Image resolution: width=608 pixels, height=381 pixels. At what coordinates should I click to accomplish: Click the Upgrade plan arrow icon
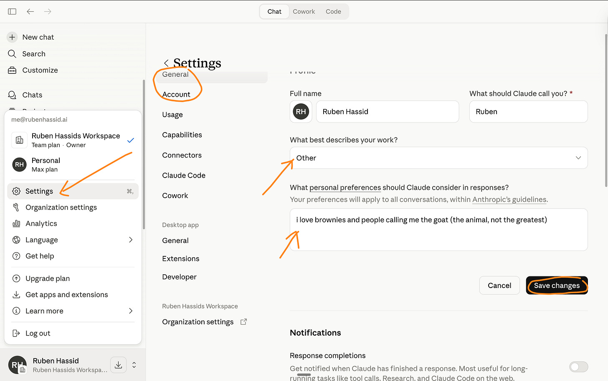point(16,278)
